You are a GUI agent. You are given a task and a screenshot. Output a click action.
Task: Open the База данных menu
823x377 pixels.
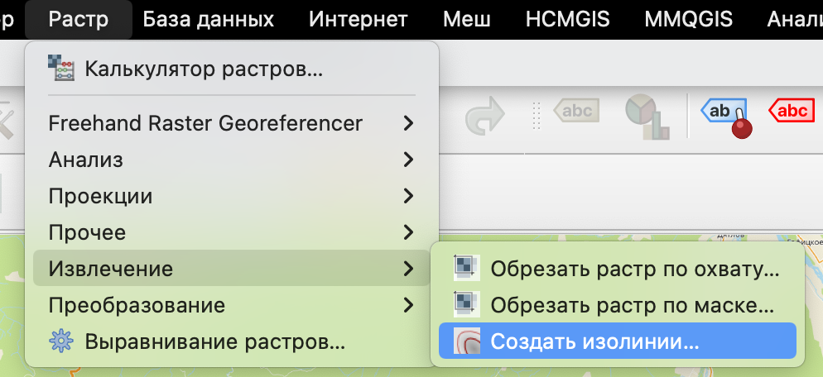[x=209, y=19]
